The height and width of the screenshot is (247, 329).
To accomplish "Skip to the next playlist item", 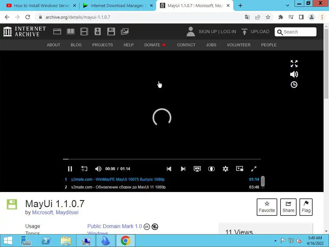I will 183,169.
